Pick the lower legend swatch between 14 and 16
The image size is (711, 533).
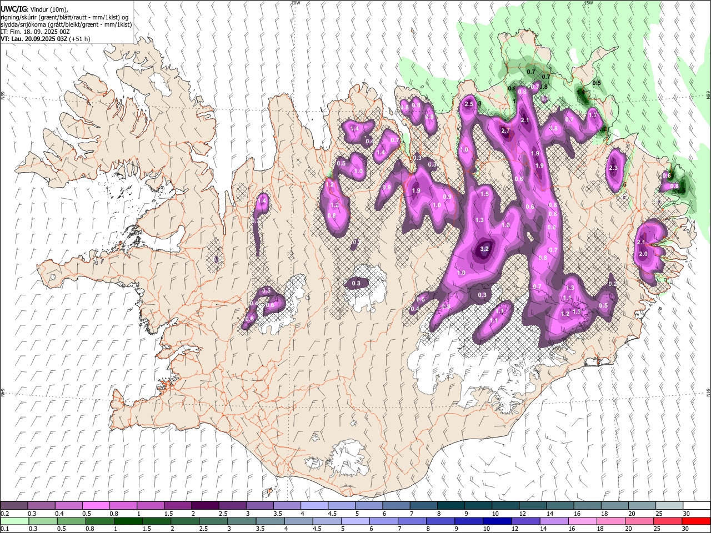(554, 521)
